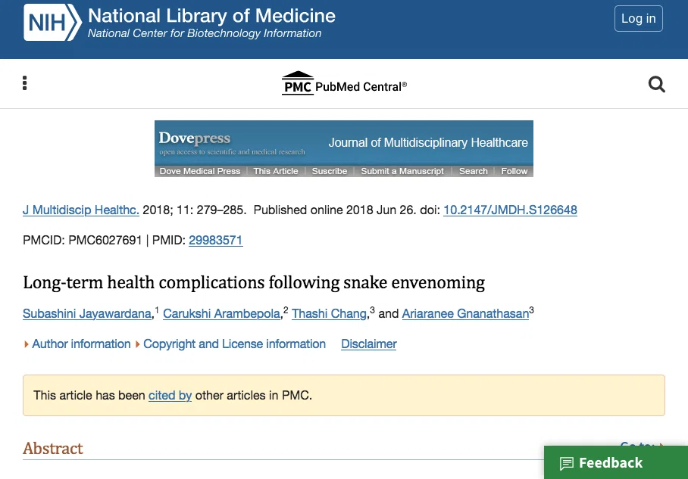Screen dimensions: 688x479
Task: Click the NIH logo
Action: (x=52, y=23)
